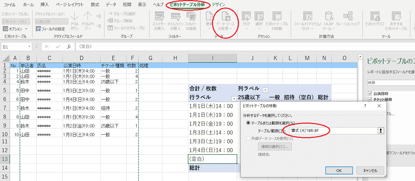Click the field list 検索 box
The height and width of the screenshot is (181, 415).
tap(391, 83)
